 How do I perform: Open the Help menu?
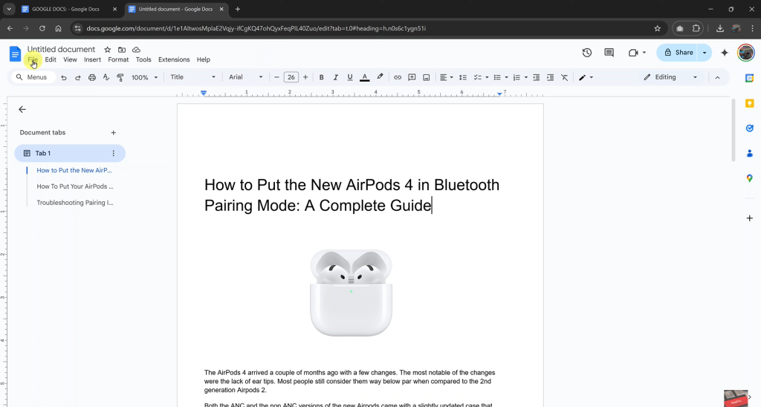[x=204, y=59]
